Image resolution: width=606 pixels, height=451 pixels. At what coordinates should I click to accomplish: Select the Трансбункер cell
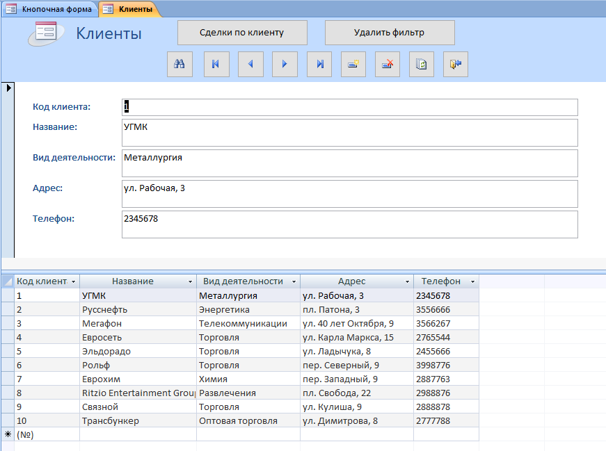(138, 421)
